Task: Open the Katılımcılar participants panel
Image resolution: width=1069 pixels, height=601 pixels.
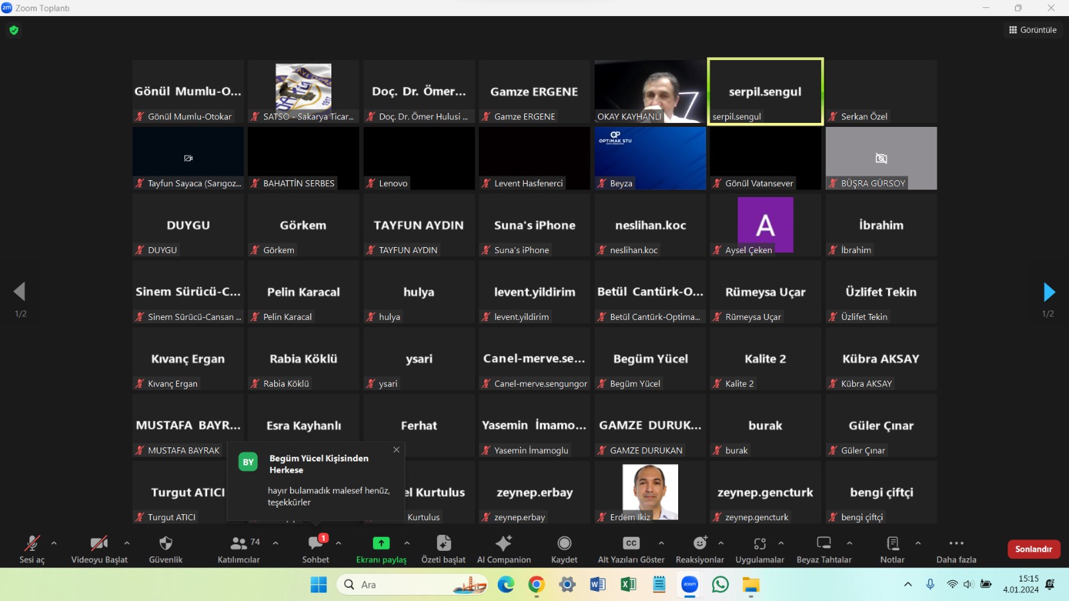Action: tap(239, 544)
